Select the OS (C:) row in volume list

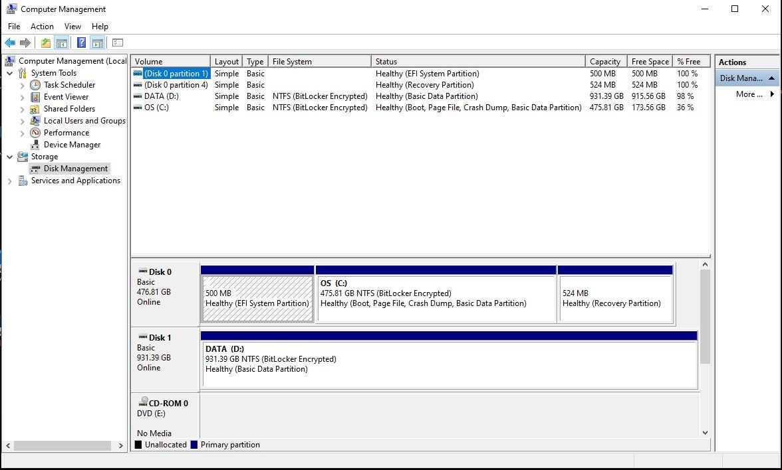coord(420,108)
